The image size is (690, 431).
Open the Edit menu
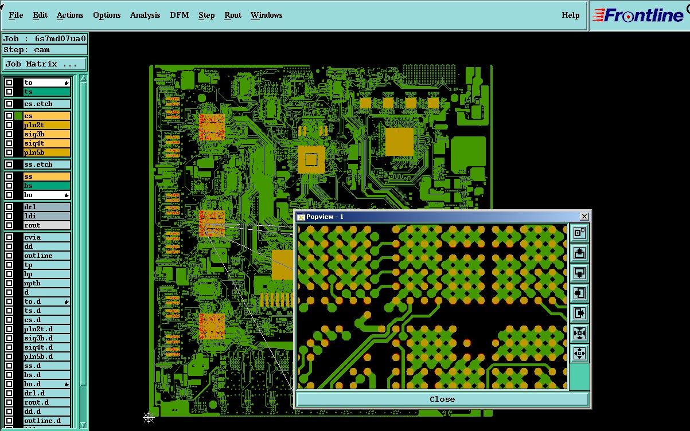point(40,15)
